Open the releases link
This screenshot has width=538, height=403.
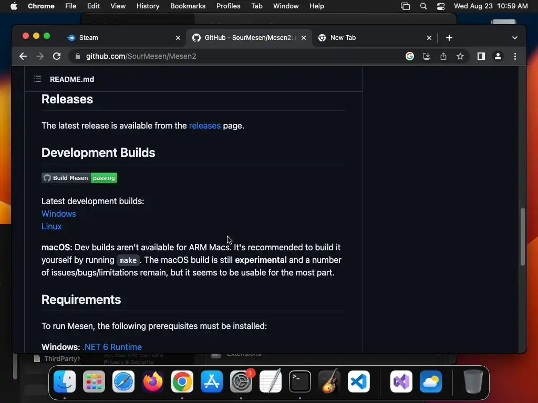[x=205, y=126]
